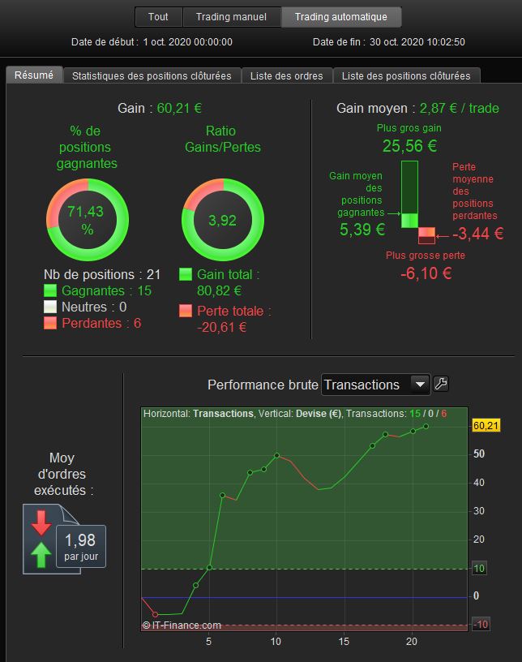This screenshot has height=662, width=522.
Task: Click the 5,39 € average winning gain
Action: (362, 230)
